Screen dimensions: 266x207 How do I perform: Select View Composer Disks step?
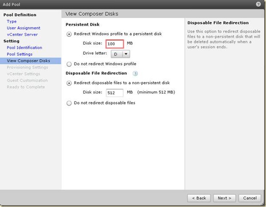point(30,61)
